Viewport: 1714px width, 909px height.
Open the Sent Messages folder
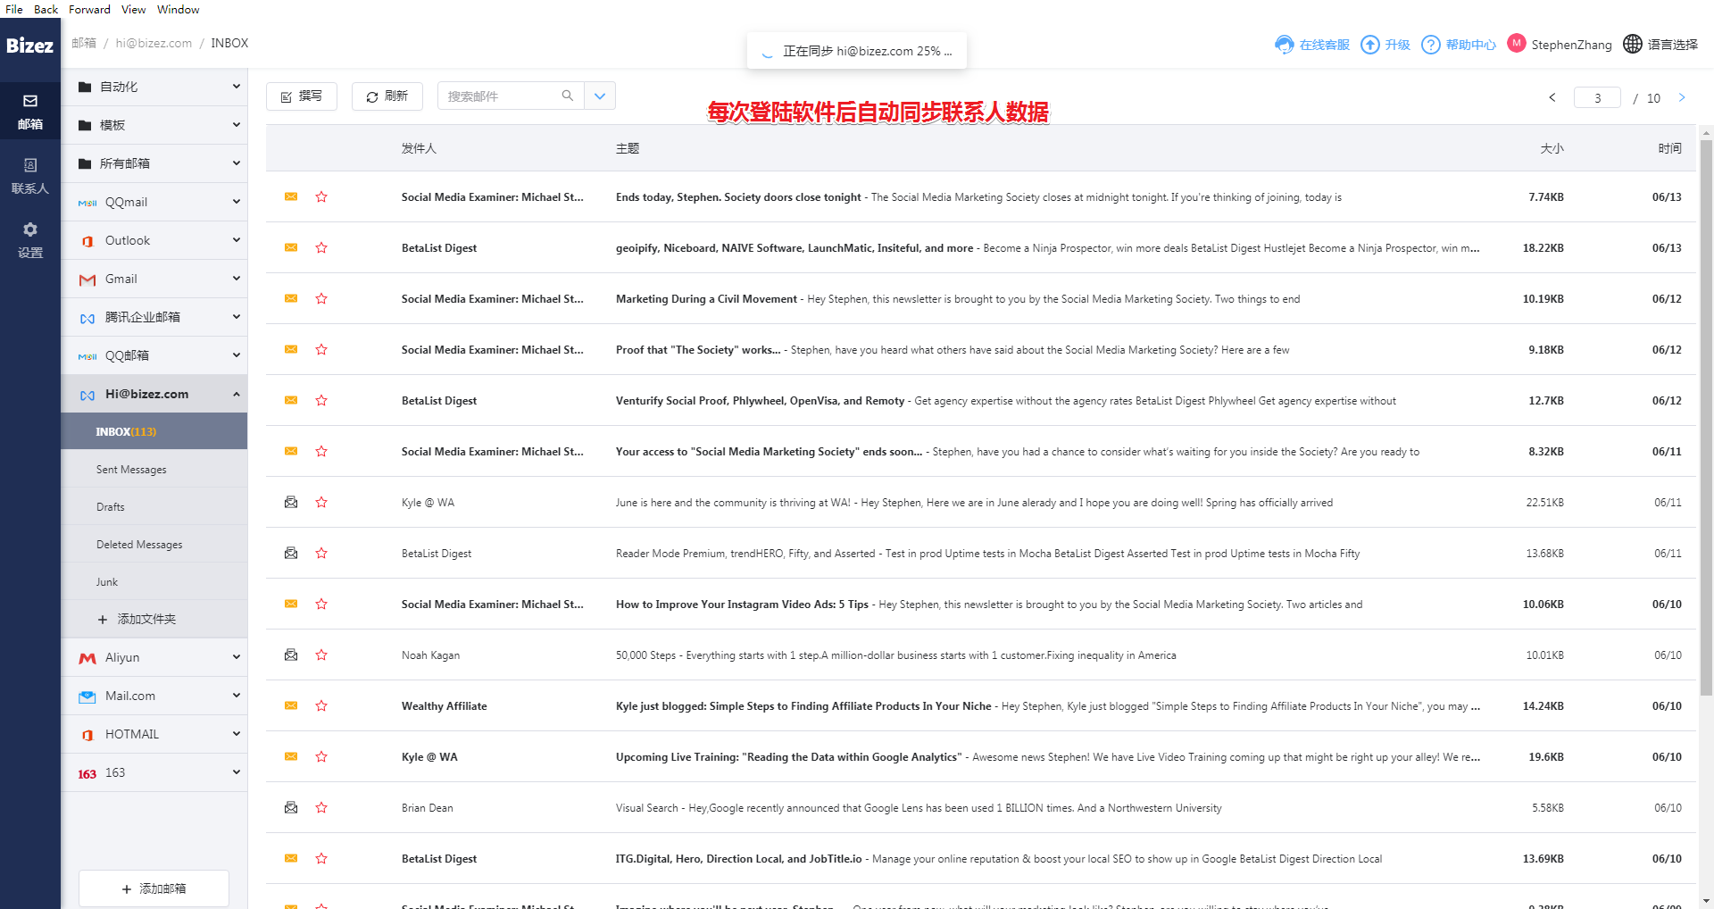tap(154, 470)
